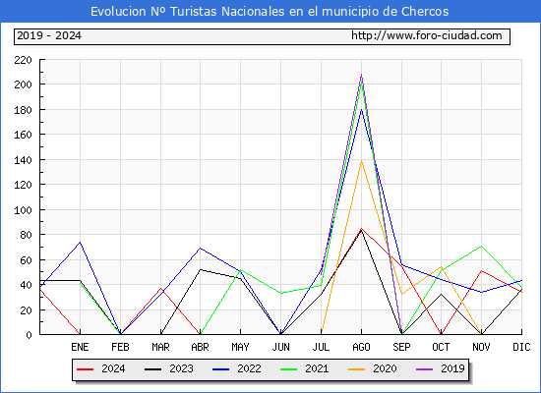Click the OCT month axis label

[441, 347]
